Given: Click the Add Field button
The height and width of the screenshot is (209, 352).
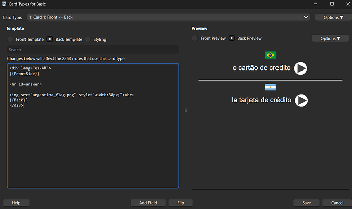Looking at the screenshot, I should 148,203.
